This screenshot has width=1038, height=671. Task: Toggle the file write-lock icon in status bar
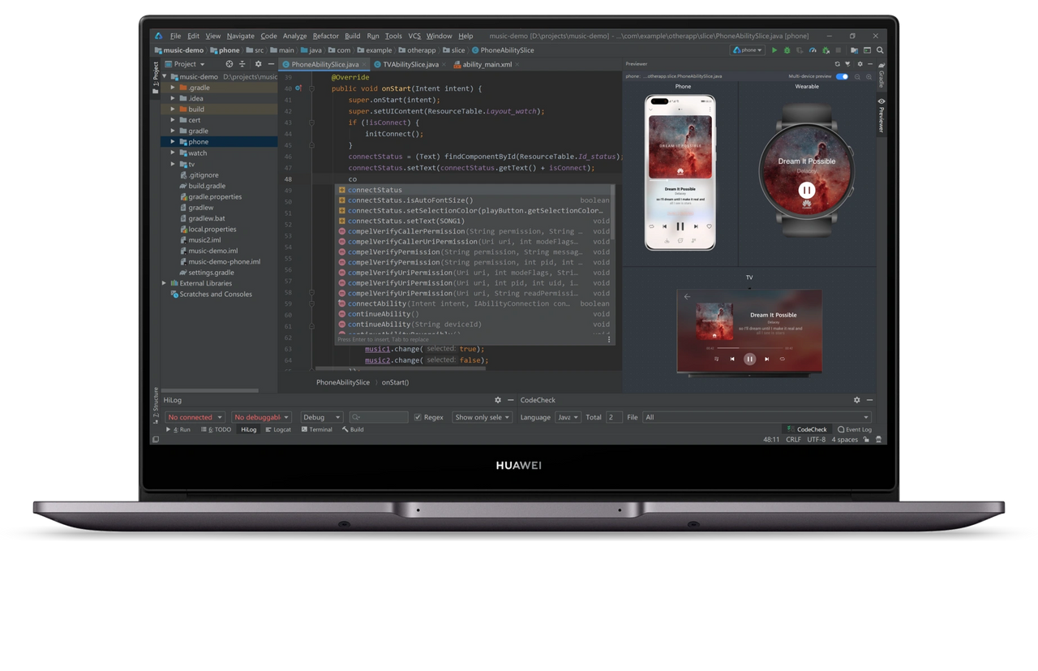[x=866, y=439]
